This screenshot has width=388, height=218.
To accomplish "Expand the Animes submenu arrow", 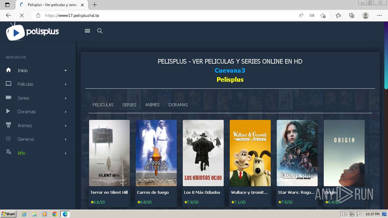I will tap(65, 126).
